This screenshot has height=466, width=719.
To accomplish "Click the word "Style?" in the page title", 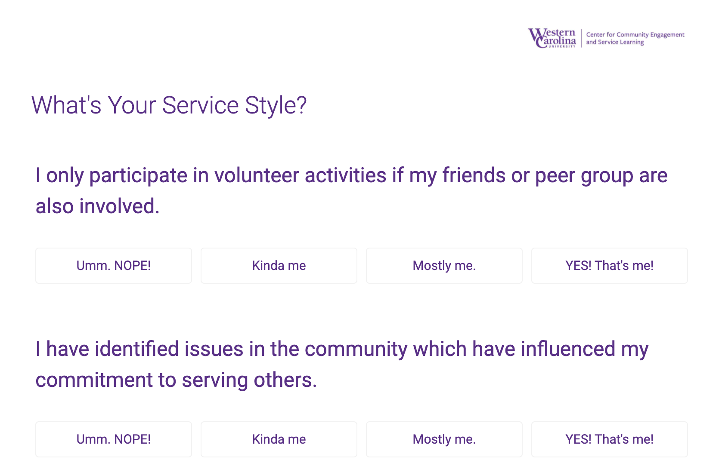I will pyautogui.click(x=276, y=105).
